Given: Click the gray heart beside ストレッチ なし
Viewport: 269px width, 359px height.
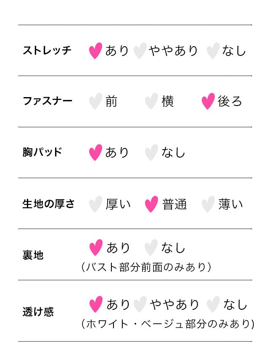Looking at the screenshot, I should [213, 51].
